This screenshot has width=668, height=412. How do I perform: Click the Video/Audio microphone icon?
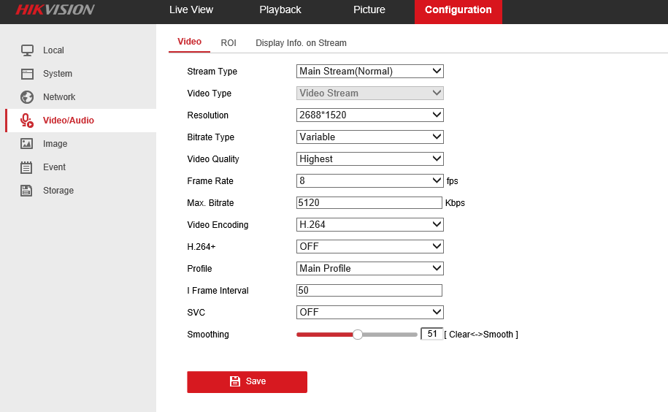point(27,121)
